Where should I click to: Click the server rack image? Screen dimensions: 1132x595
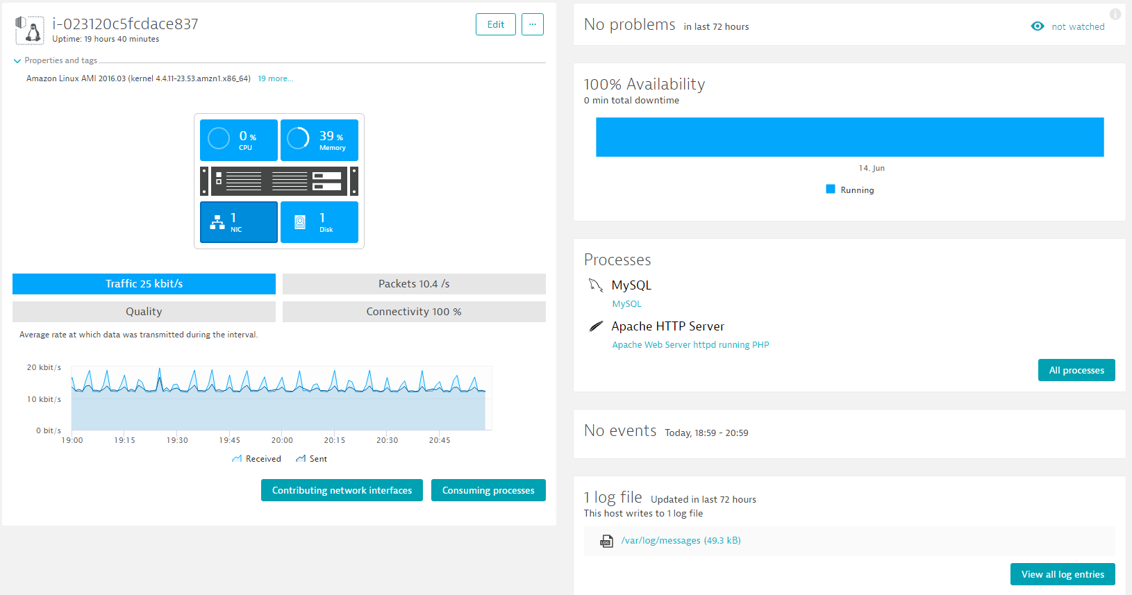[279, 181]
